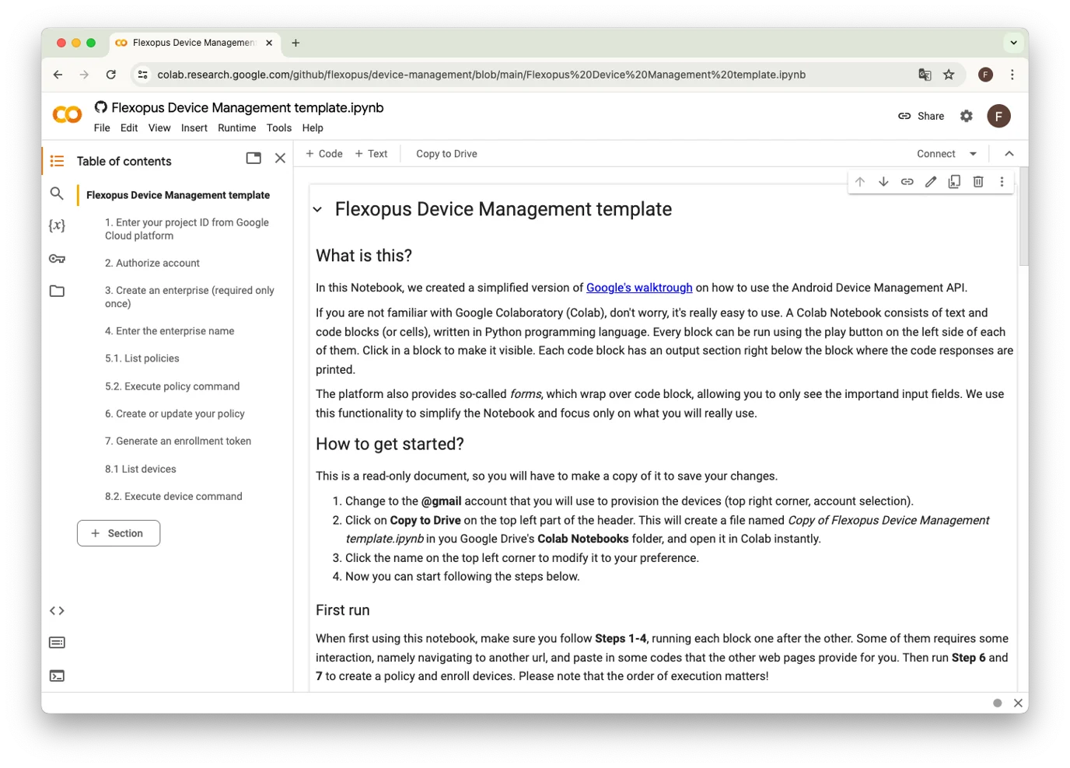
Task: Follow the Google's walktrough link
Action: pos(638,288)
